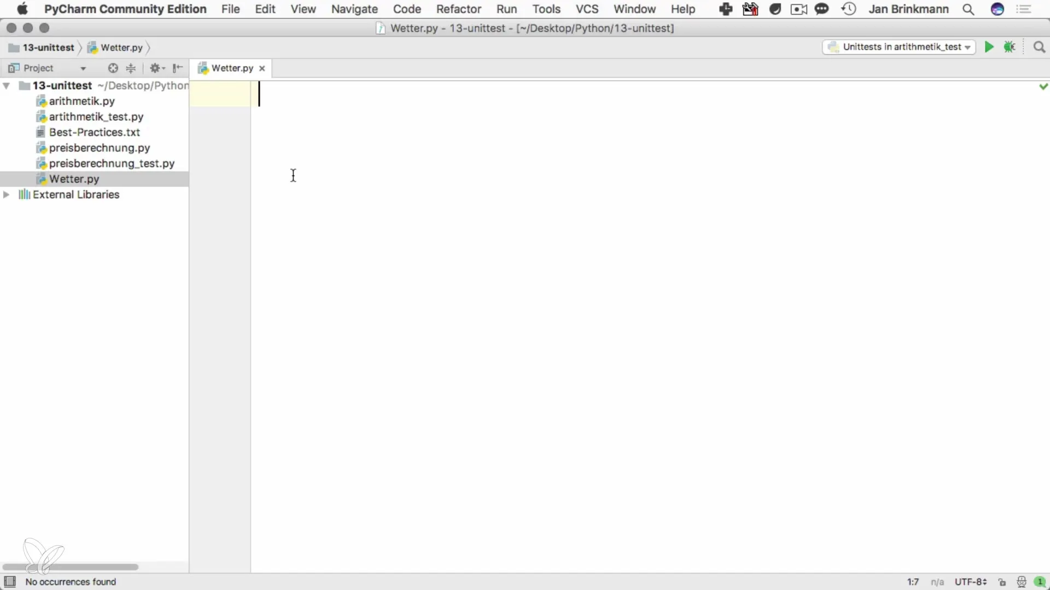The image size is (1050, 590).
Task: Open Project panel settings gear
Action: pyautogui.click(x=157, y=68)
